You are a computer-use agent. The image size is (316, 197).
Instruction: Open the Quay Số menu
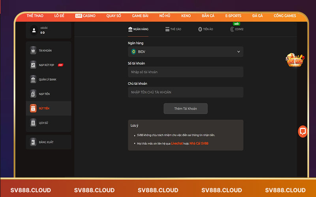pos(114,16)
